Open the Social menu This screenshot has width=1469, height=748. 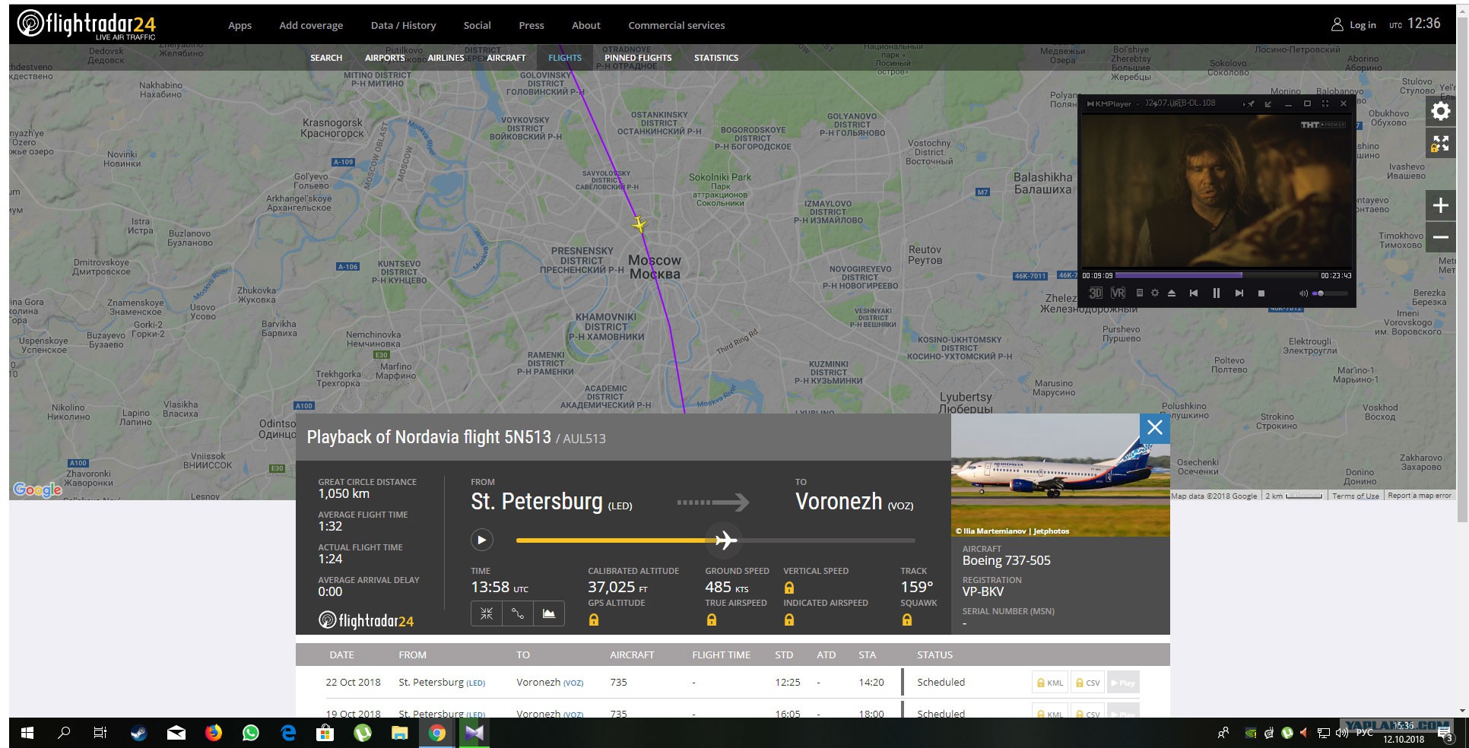pos(478,25)
